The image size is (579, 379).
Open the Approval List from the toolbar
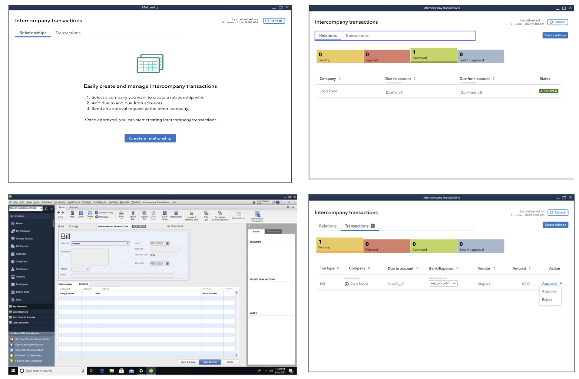[x=238, y=215]
